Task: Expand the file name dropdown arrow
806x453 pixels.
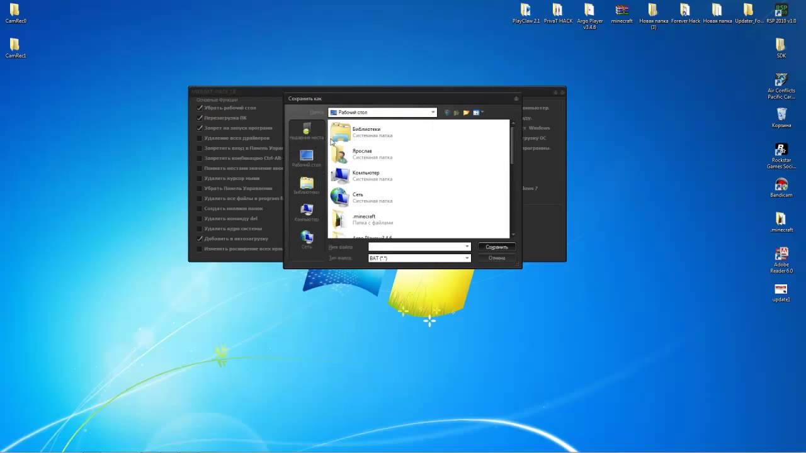Action: [x=467, y=247]
